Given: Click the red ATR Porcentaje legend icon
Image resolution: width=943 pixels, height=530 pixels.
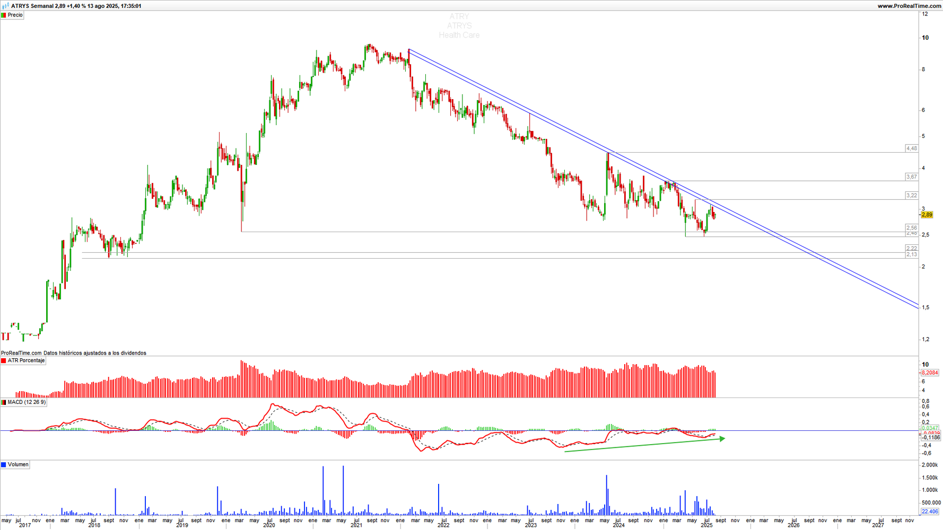Looking at the screenshot, I should pos(4,360).
